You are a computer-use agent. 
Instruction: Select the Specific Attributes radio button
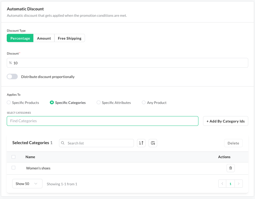pos(98,102)
